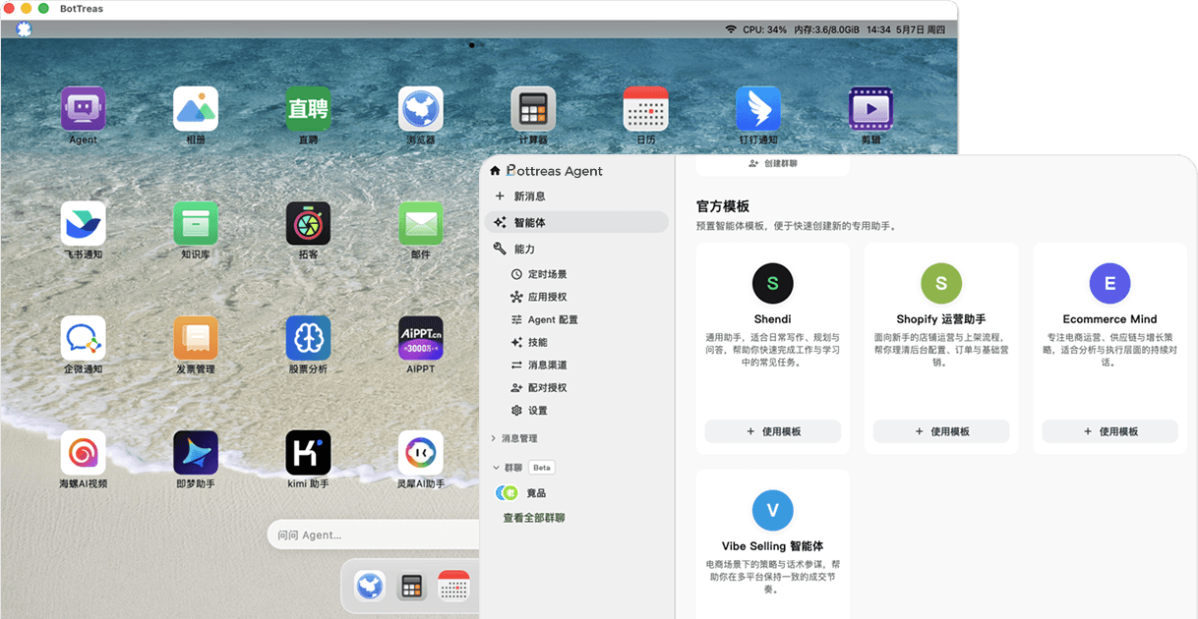Launch the 剪辑 video editing app
Viewport: 1198px width, 619px height.
(870, 108)
